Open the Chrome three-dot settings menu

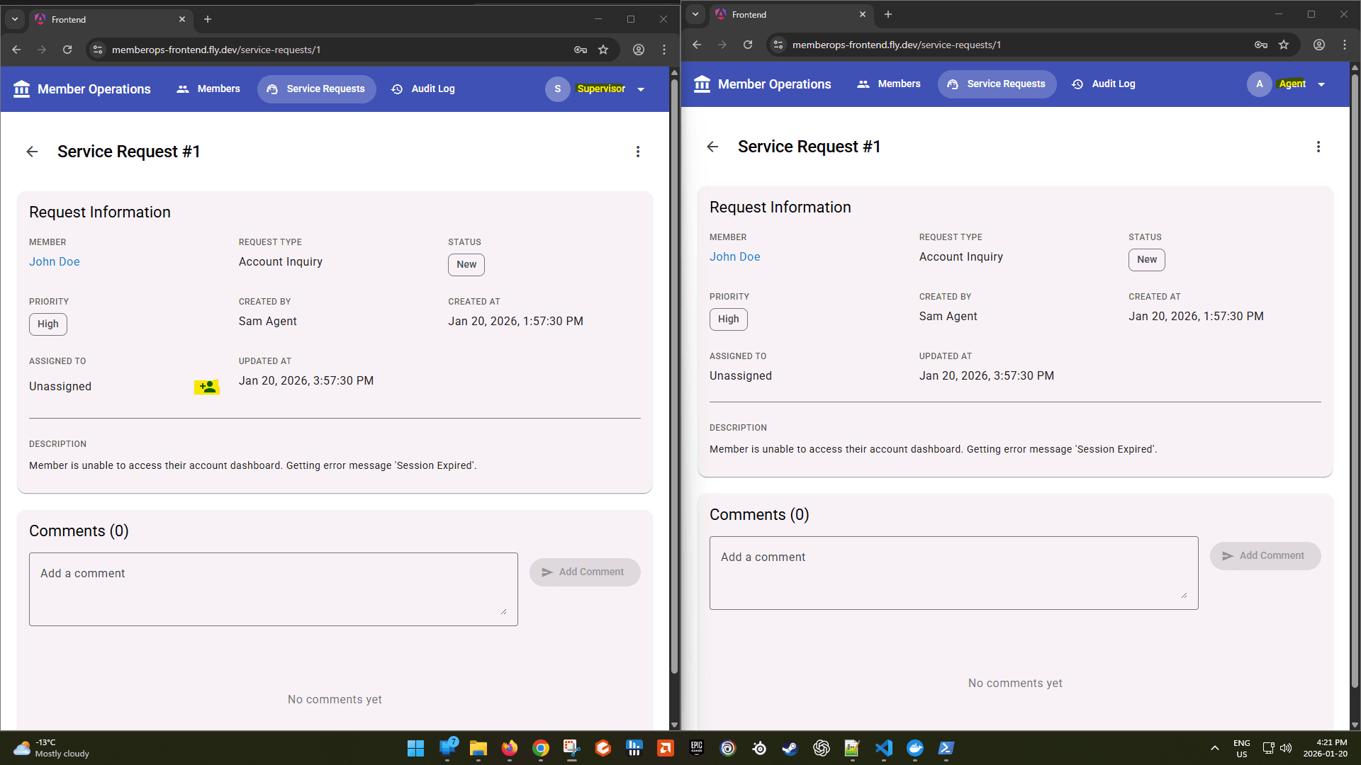point(664,50)
